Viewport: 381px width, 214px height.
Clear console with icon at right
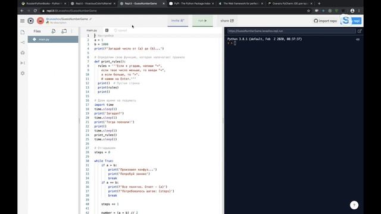pyautogui.click(x=358, y=39)
